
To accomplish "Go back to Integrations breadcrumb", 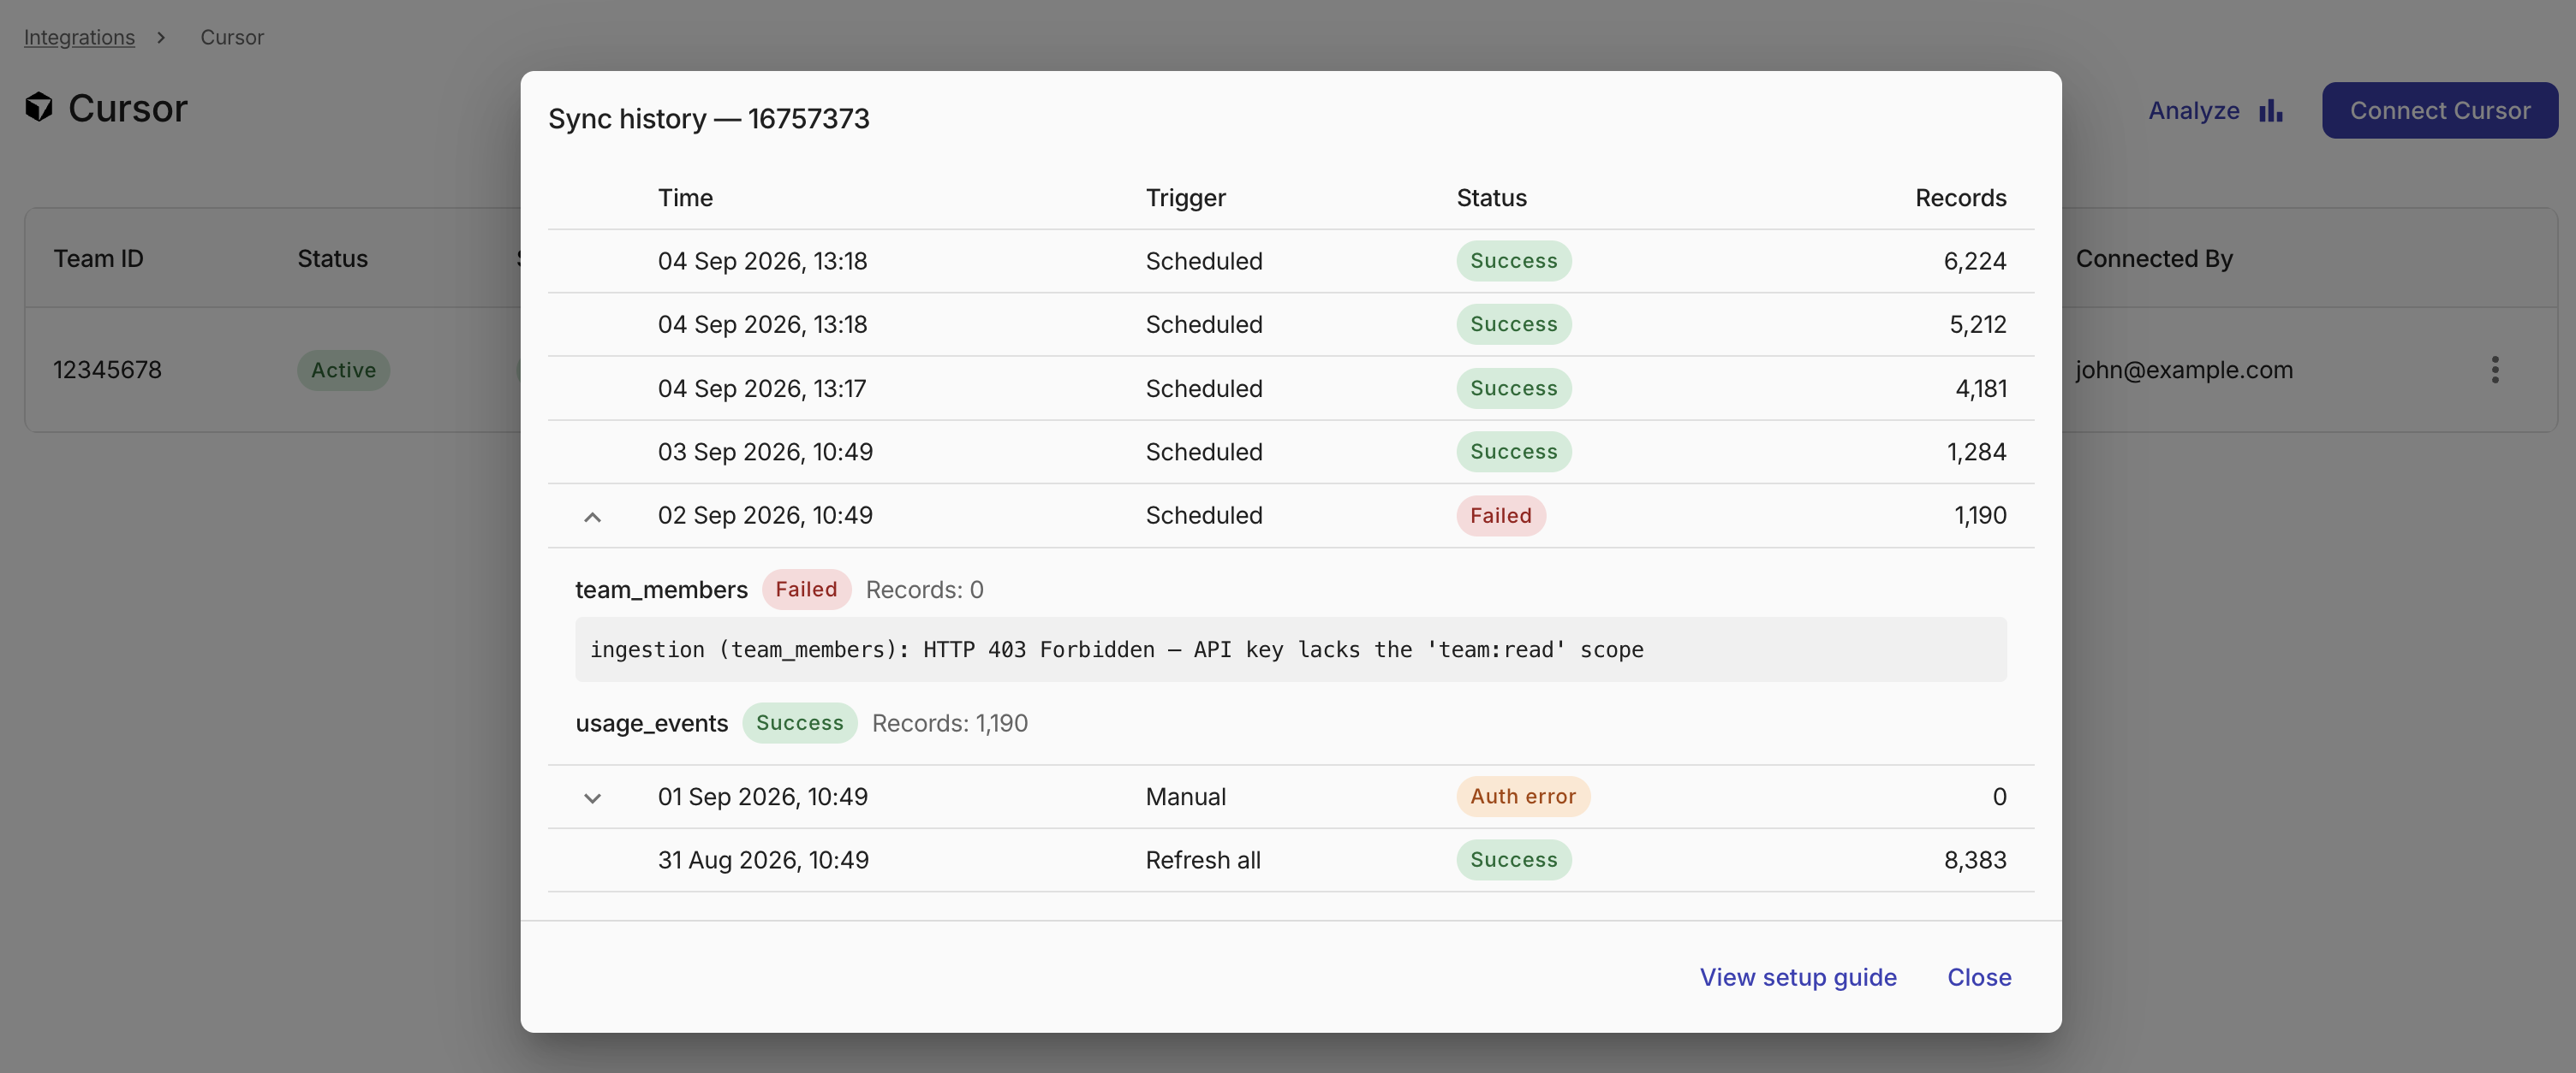I will point(79,37).
